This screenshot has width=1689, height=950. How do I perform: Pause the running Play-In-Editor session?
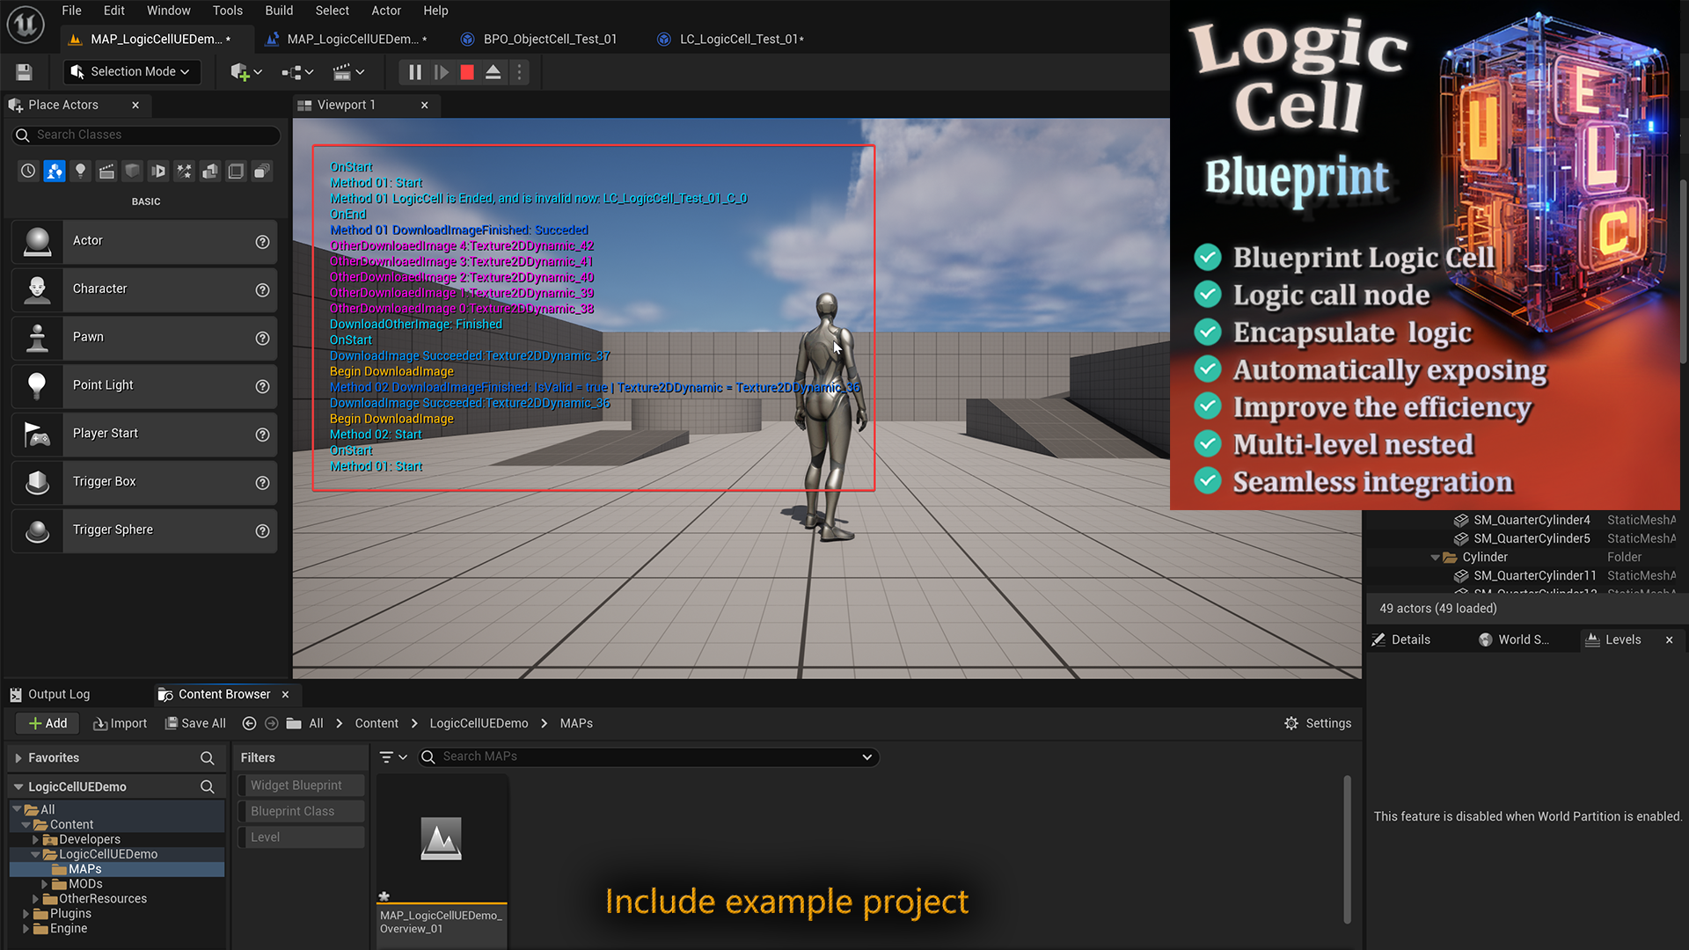[x=414, y=72]
